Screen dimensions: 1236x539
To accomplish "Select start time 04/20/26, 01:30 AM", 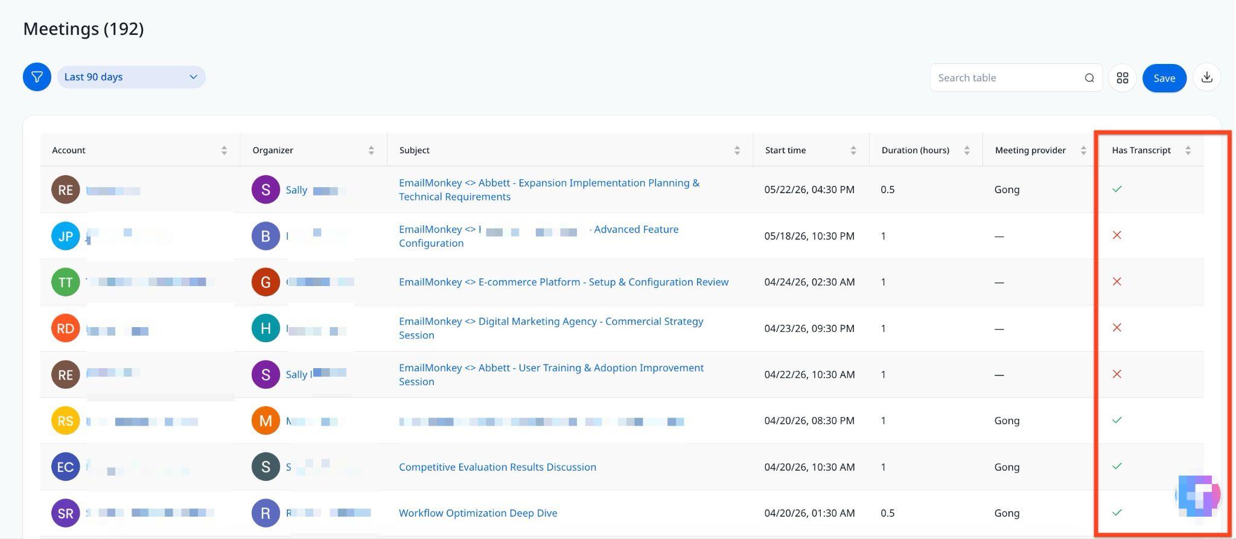I will coord(809,513).
